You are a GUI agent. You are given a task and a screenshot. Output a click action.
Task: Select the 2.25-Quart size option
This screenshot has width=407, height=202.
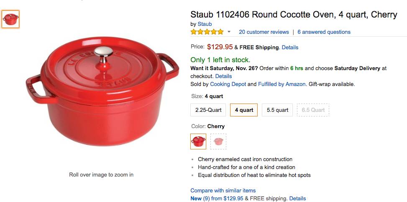click(208, 110)
